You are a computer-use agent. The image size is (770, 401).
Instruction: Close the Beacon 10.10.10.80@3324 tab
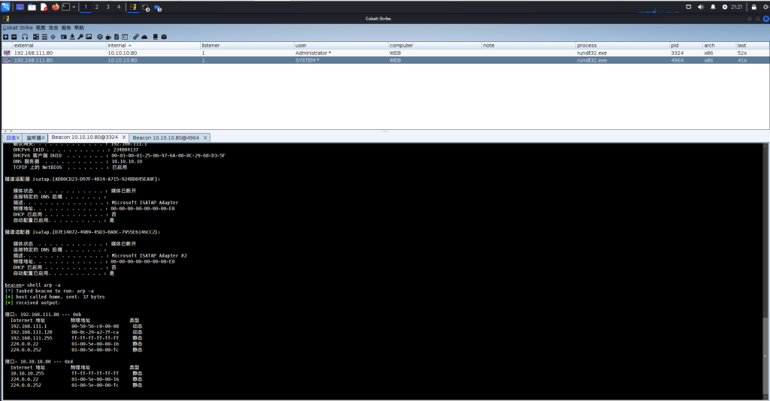click(124, 137)
